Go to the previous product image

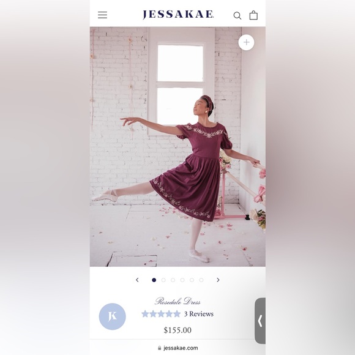[x=137, y=280]
